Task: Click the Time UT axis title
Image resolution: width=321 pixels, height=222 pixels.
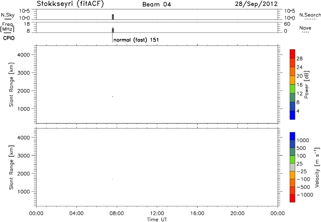Action: (x=157, y=220)
